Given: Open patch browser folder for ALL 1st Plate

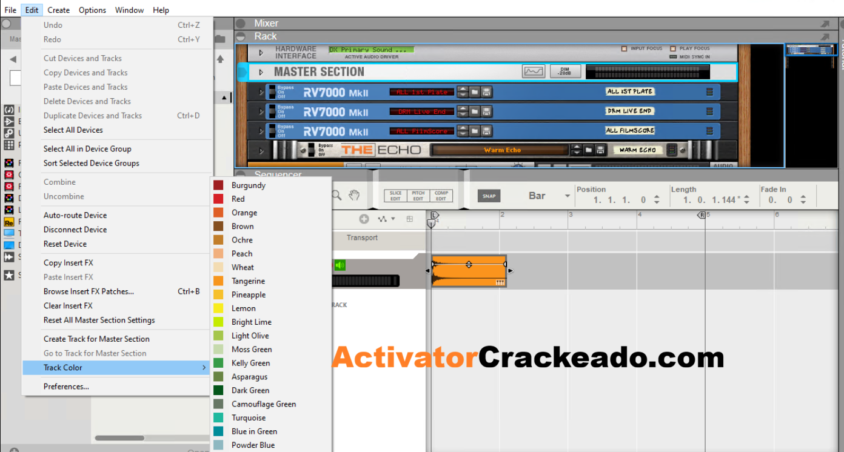Looking at the screenshot, I should pos(475,92).
